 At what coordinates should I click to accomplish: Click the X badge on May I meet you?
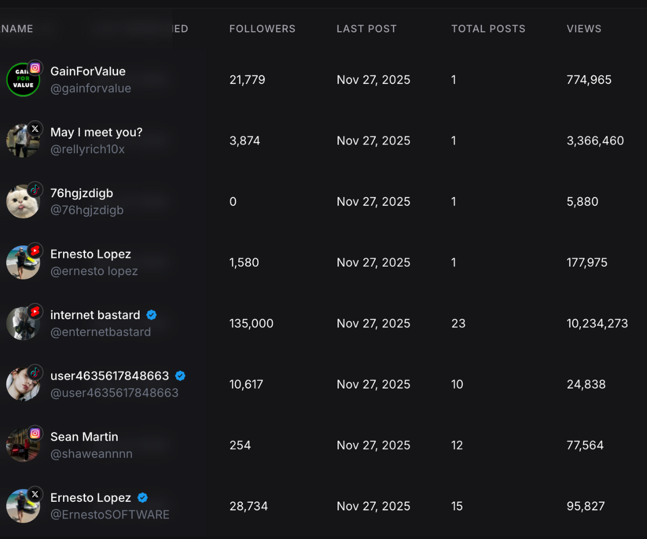click(35, 129)
